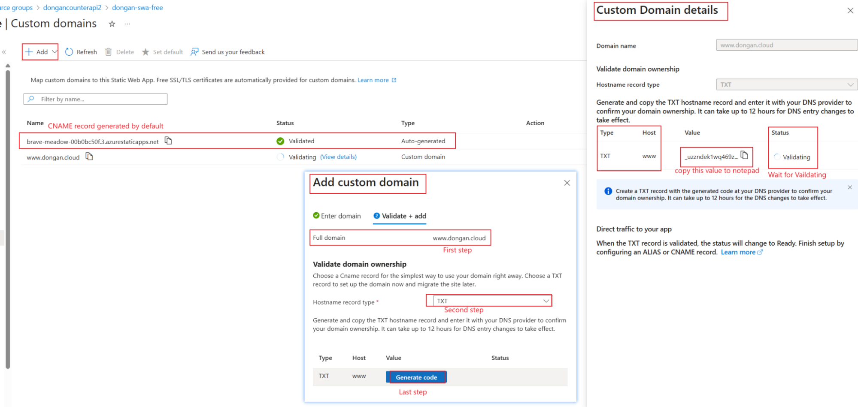The height and width of the screenshot is (407, 858).
Task: Collapse the left navigation with the double chevron
Action: (x=4, y=51)
